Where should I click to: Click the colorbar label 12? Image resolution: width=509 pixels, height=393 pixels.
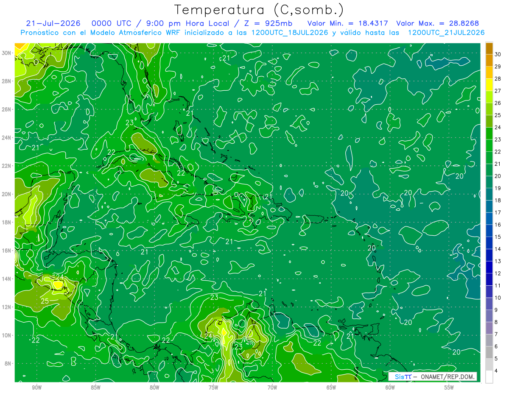(498, 273)
